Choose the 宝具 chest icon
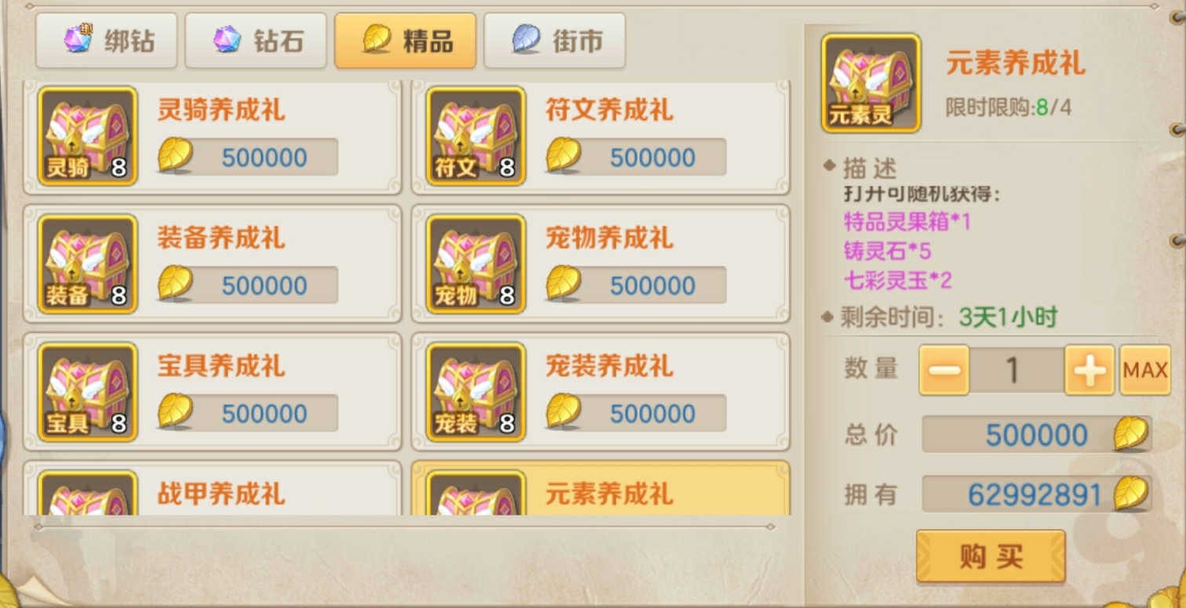 [x=87, y=392]
